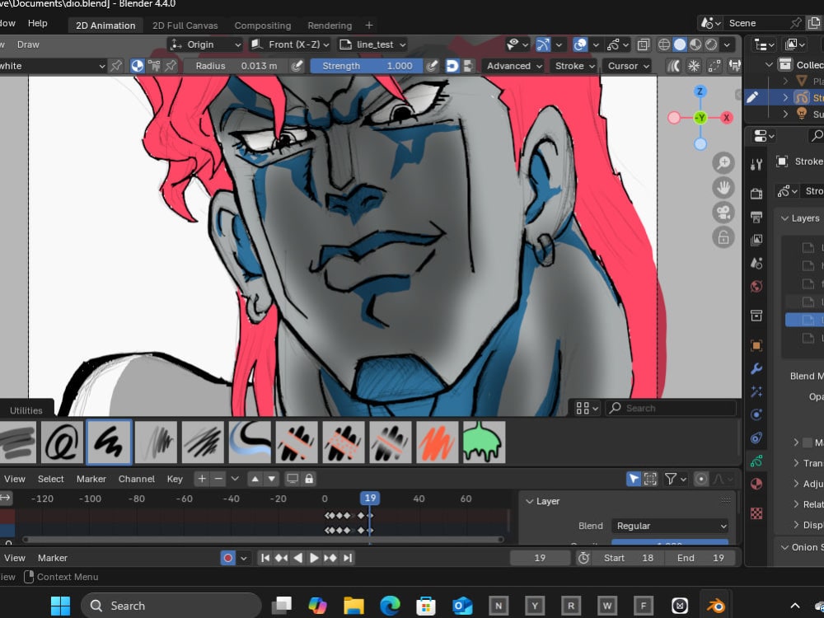824x618 pixels.
Task: Adjust the brush Strength slider
Action: (x=366, y=66)
